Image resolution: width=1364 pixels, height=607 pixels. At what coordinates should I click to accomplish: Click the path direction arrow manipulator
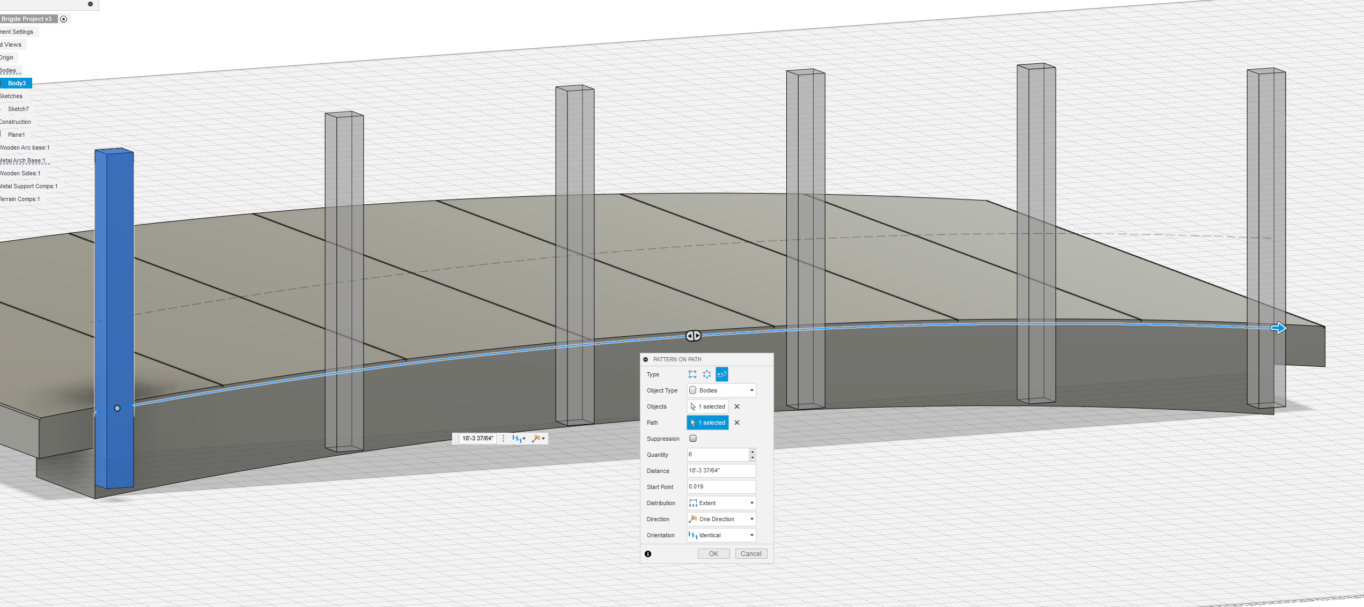1279,328
